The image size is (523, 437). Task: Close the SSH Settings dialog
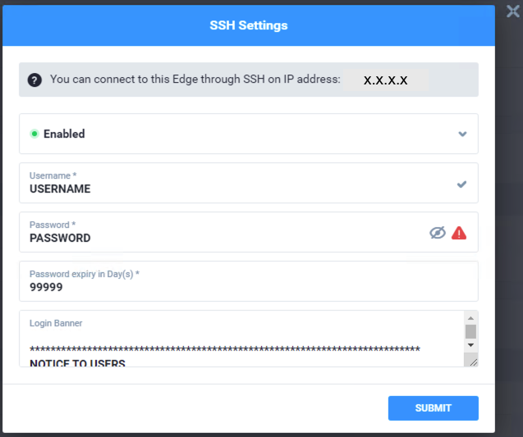click(513, 11)
